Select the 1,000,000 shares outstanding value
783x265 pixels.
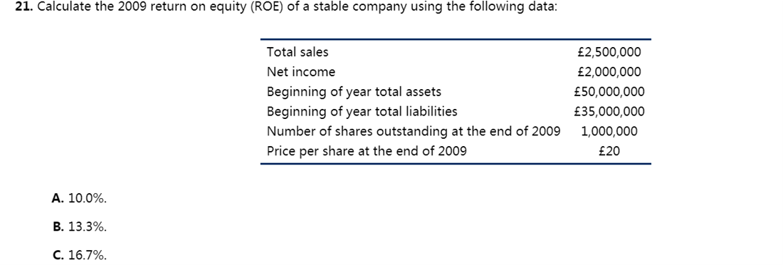[610, 131]
